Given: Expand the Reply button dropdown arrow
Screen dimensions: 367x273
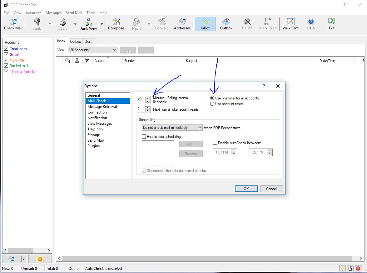Looking at the screenshot, I should point(149,24).
